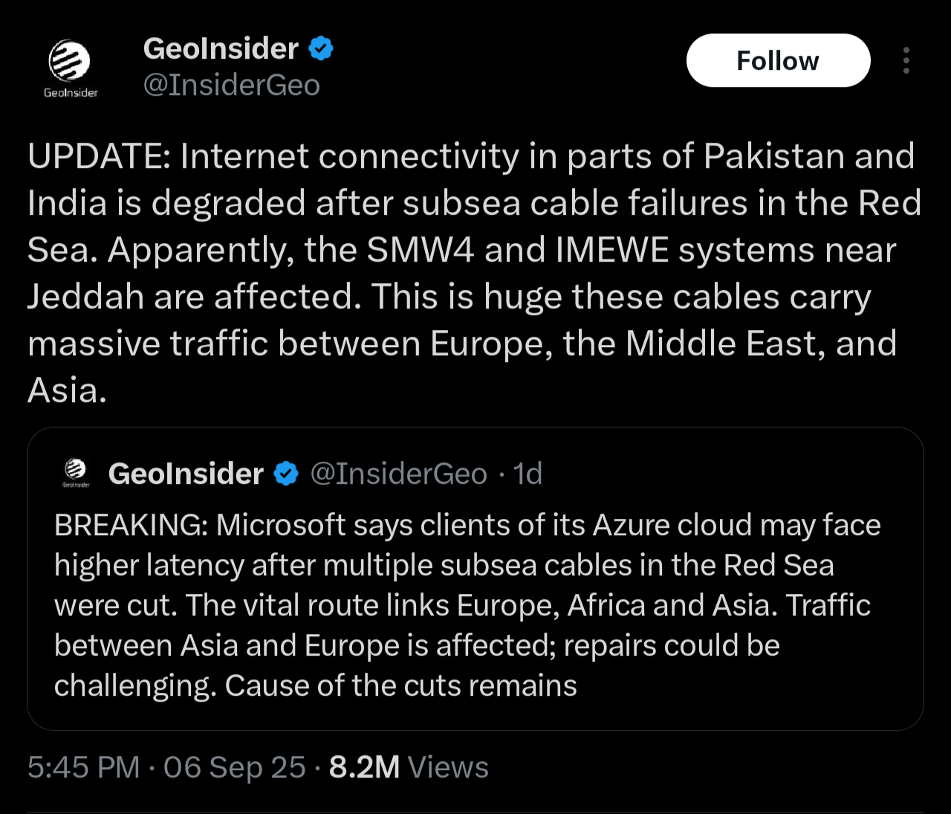
Task: Click "SMW4" cable name in the tweet
Action: click(x=421, y=251)
